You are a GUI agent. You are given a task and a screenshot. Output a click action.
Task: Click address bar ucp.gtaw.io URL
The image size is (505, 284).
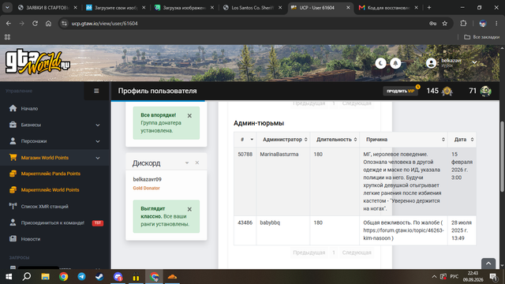click(x=104, y=23)
